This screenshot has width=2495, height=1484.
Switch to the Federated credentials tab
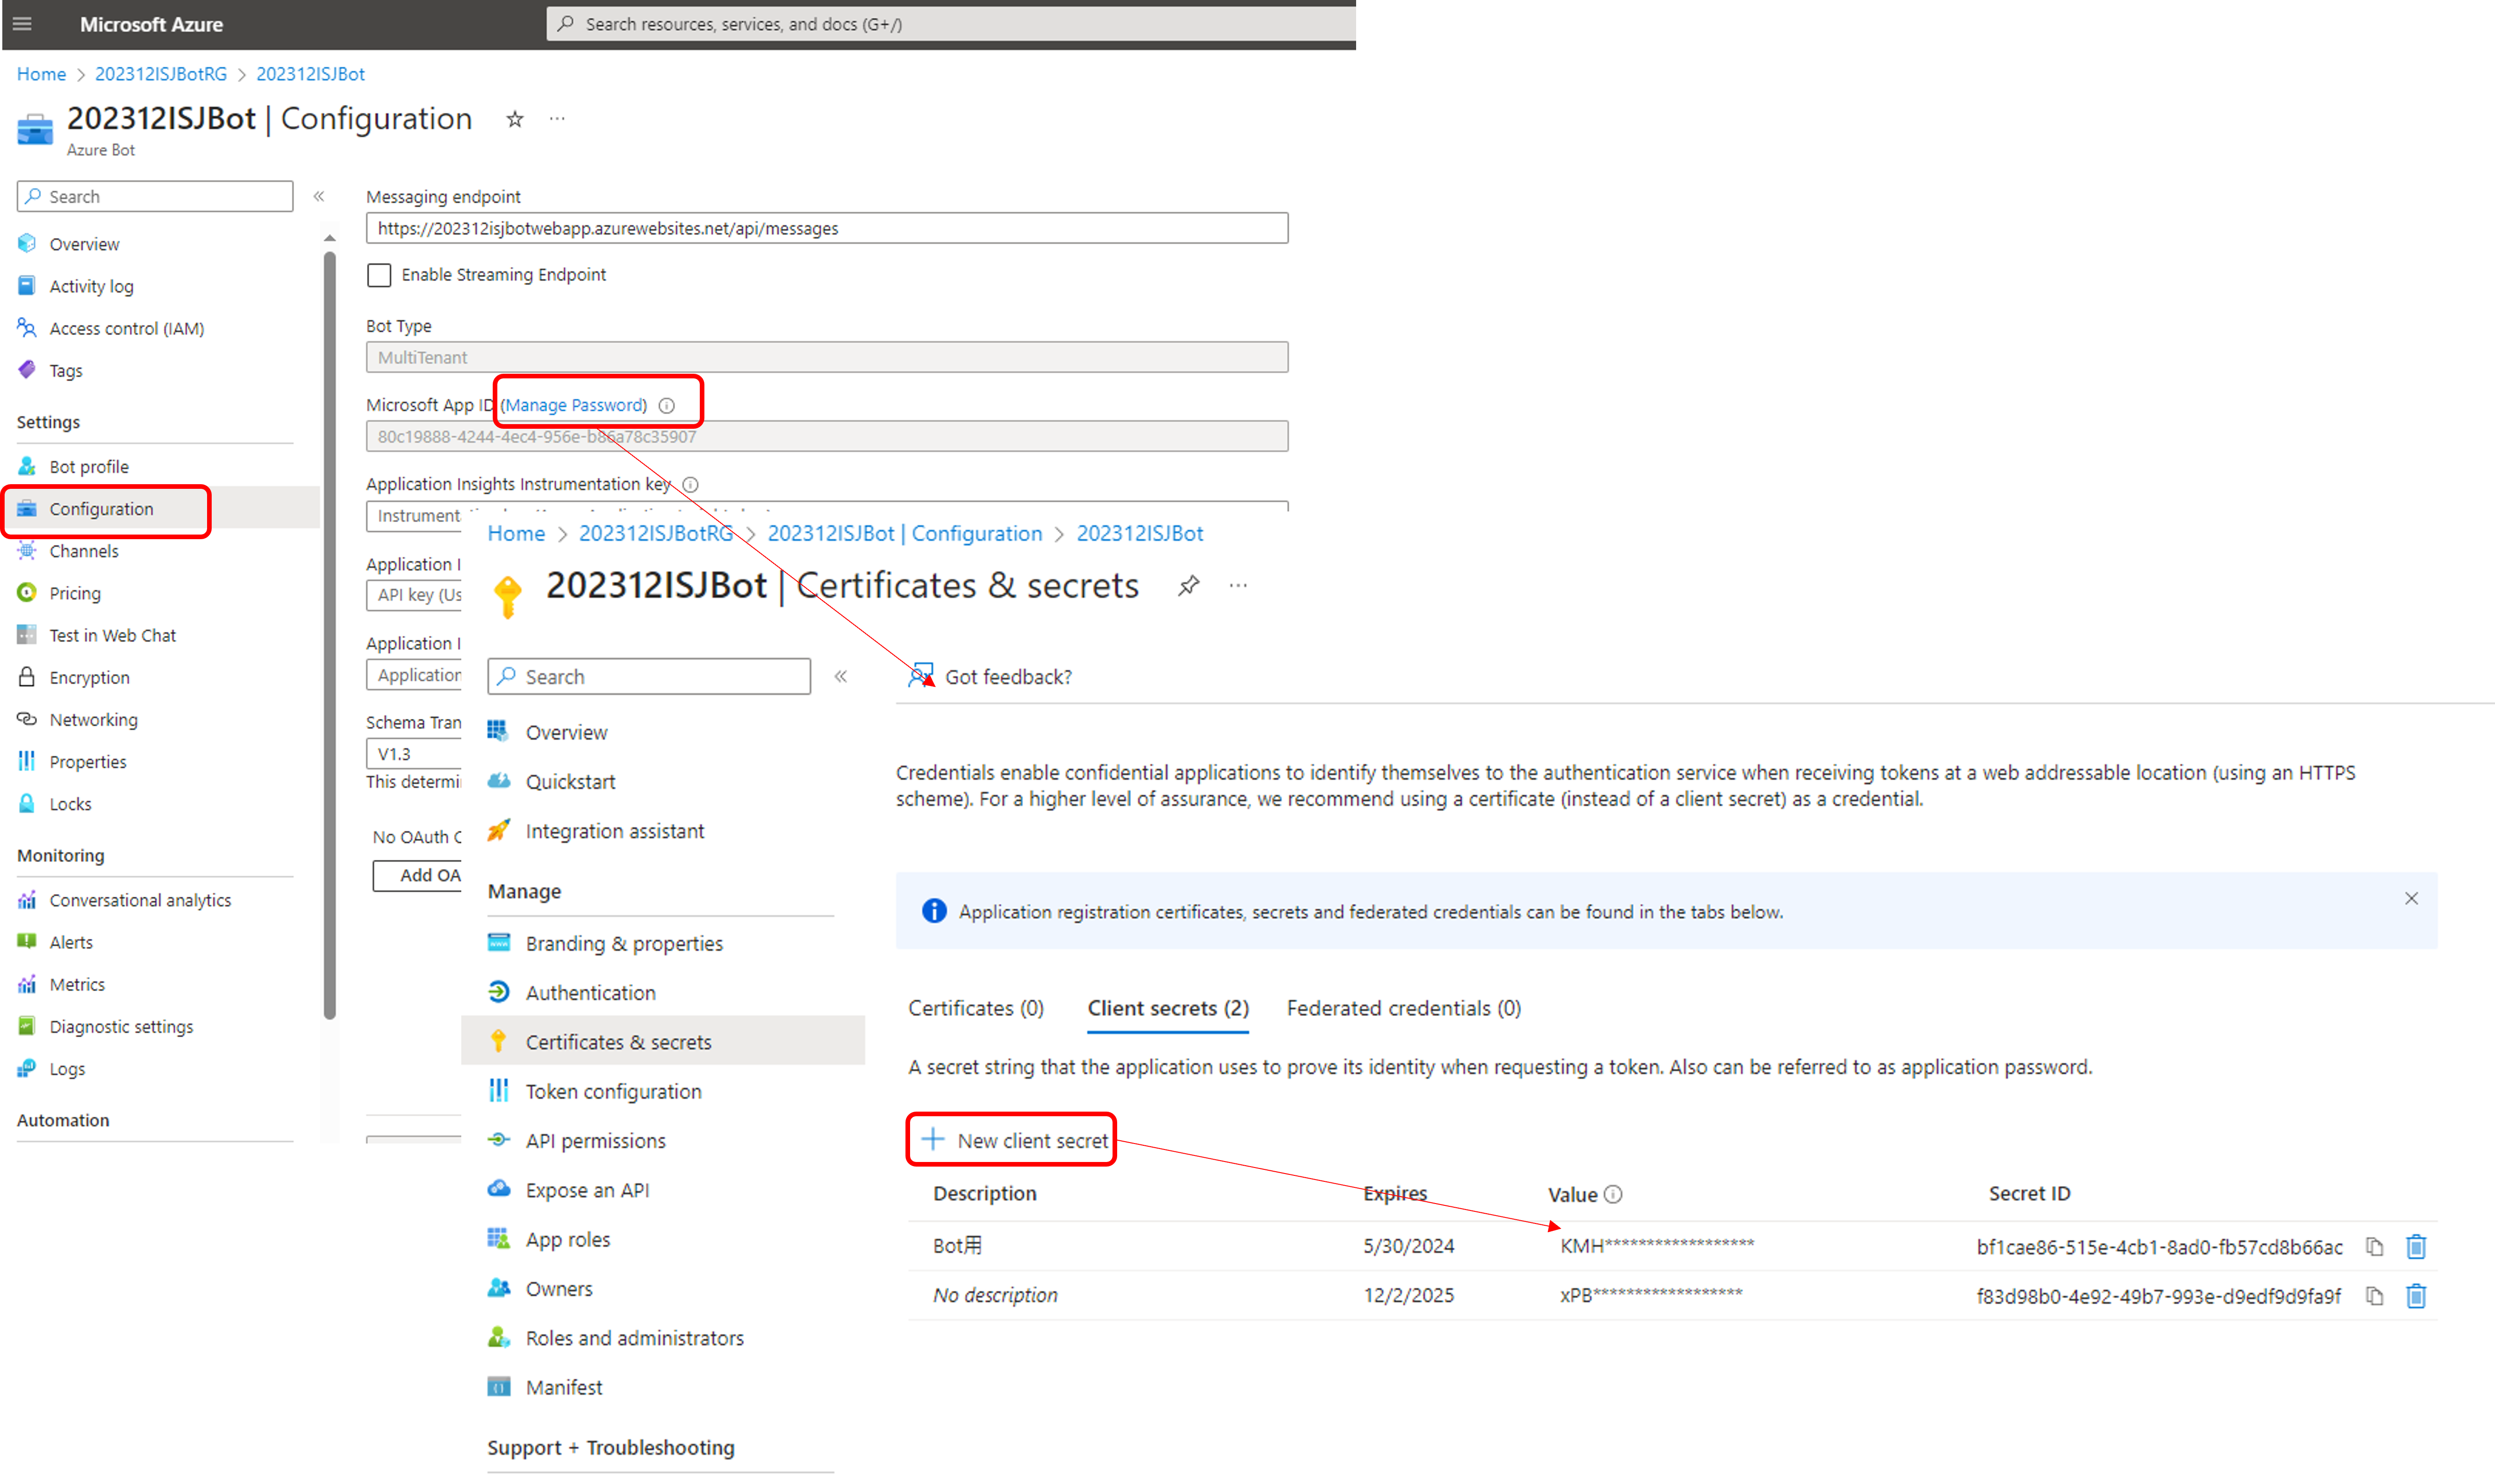pos(1404,1008)
